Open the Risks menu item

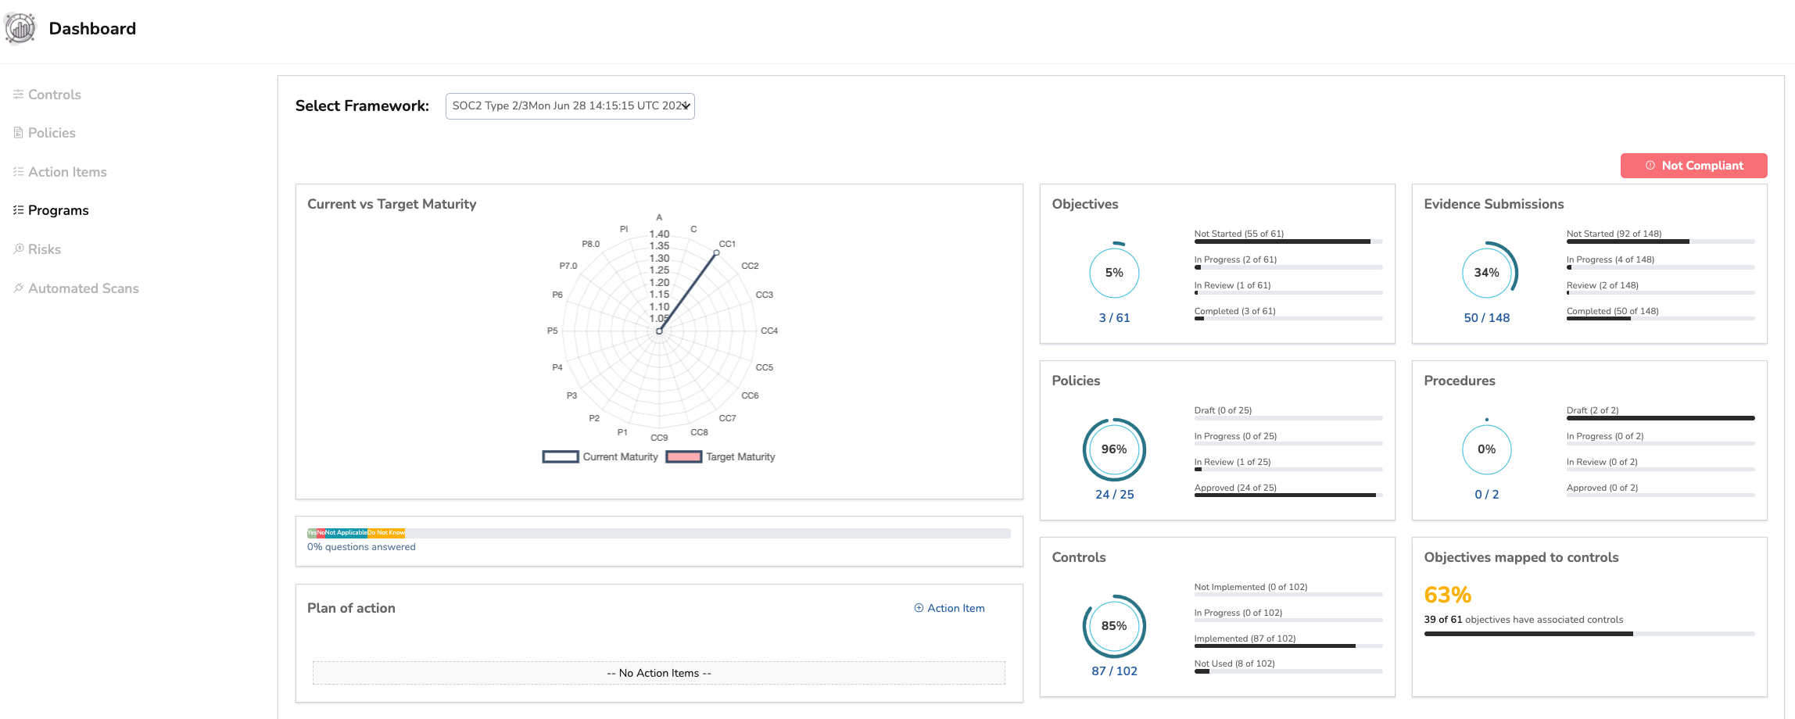[44, 249]
